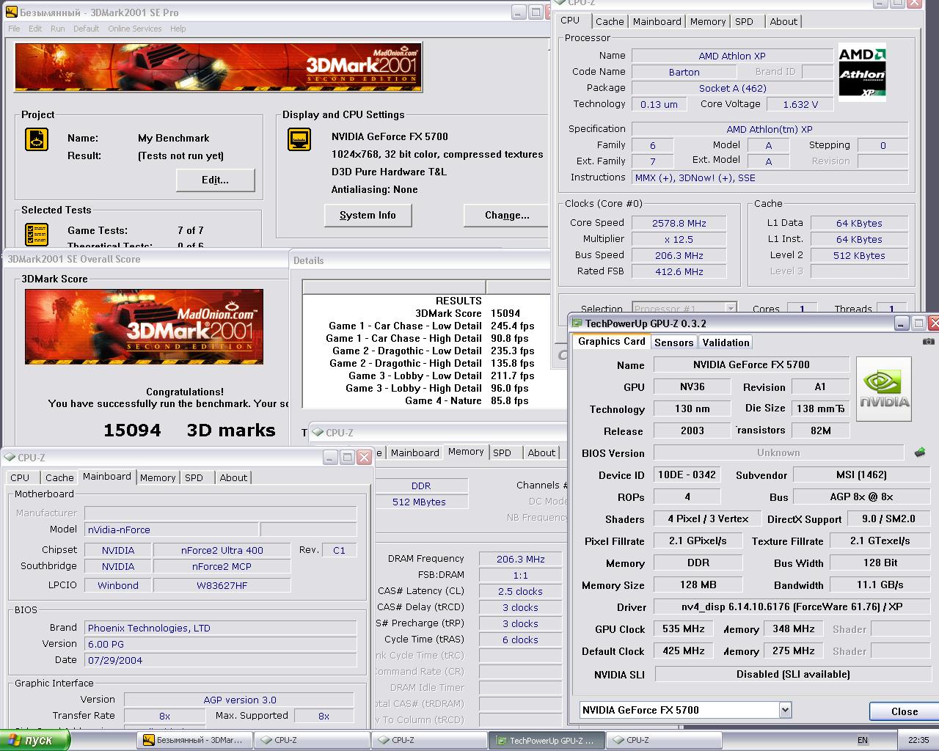Select SPD tab in bottom-left CPU-Z window

point(194,477)
